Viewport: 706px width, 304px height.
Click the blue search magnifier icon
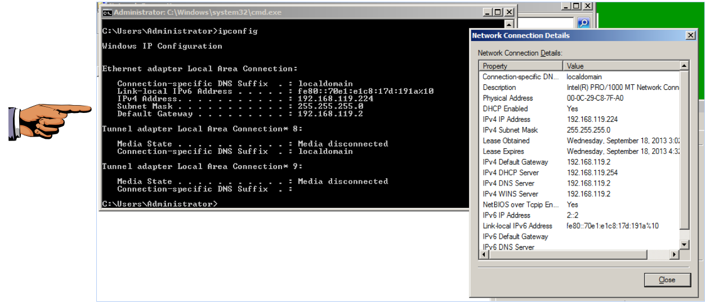(x=583, y=23)
